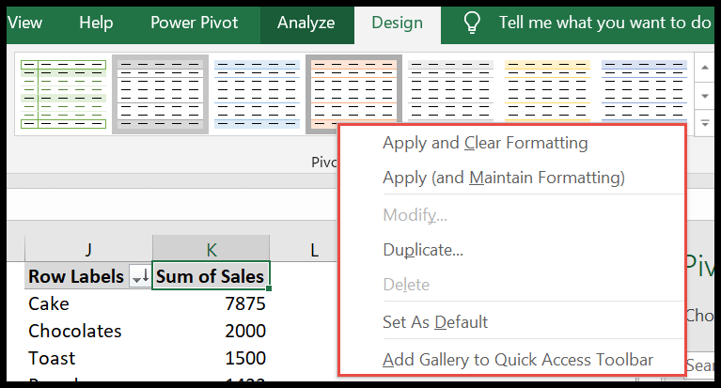The width and height of the screenshot is (721, 388).
Task: Go to the Help tab
Action: (96, 23)
